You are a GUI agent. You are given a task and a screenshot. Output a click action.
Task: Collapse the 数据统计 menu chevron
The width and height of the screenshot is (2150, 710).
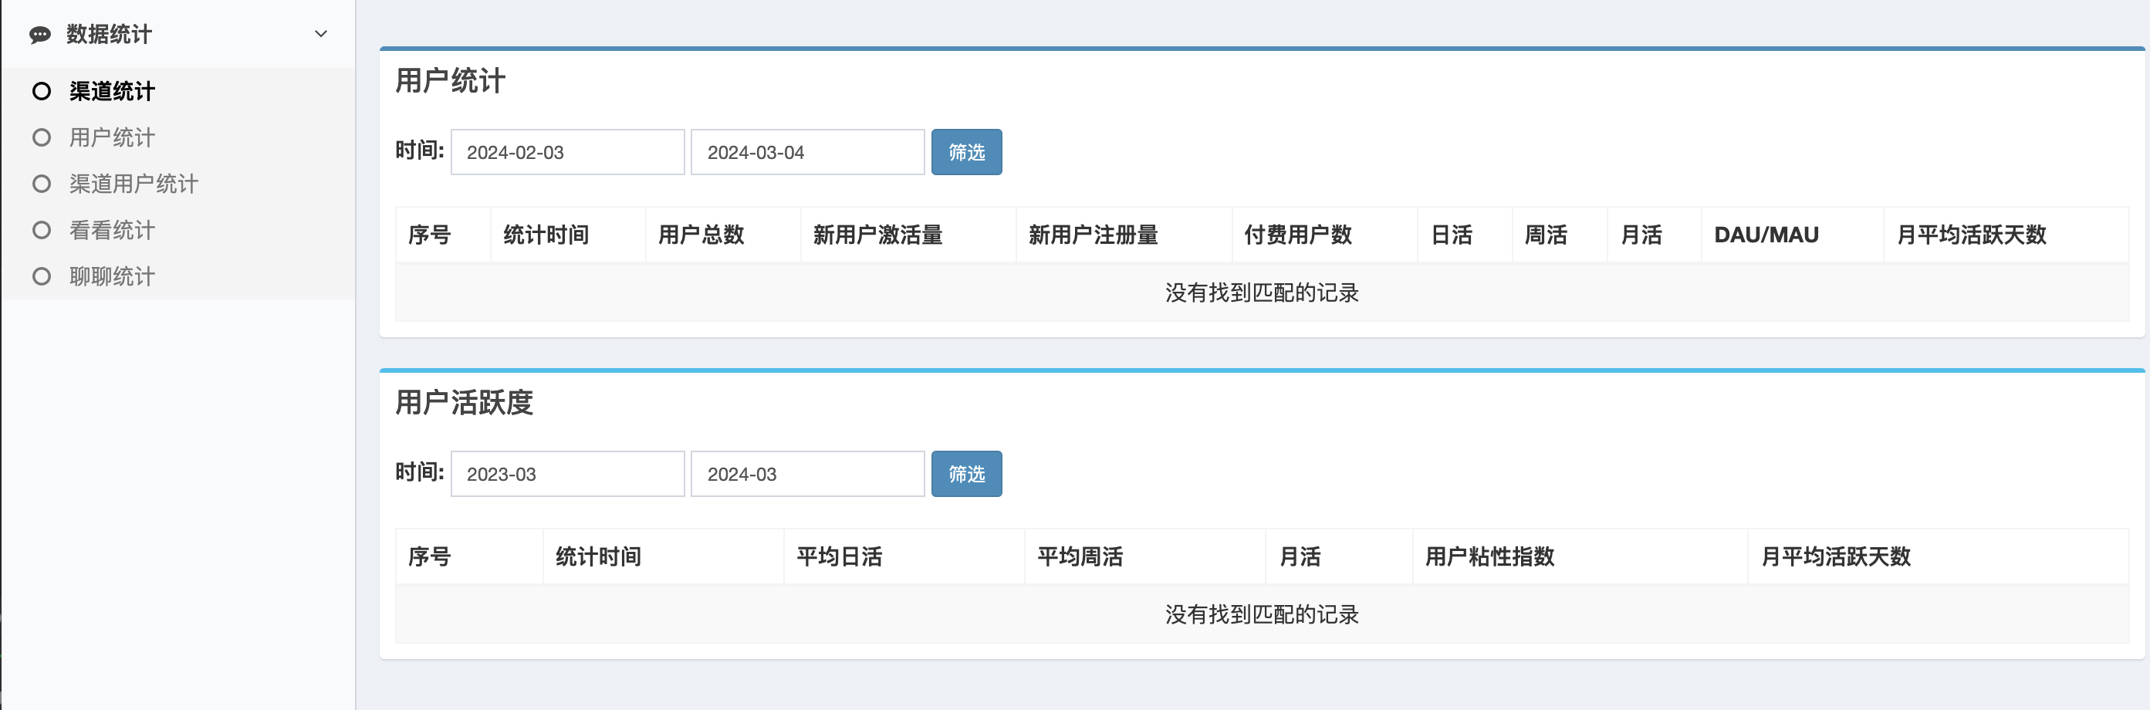[320, 34]
